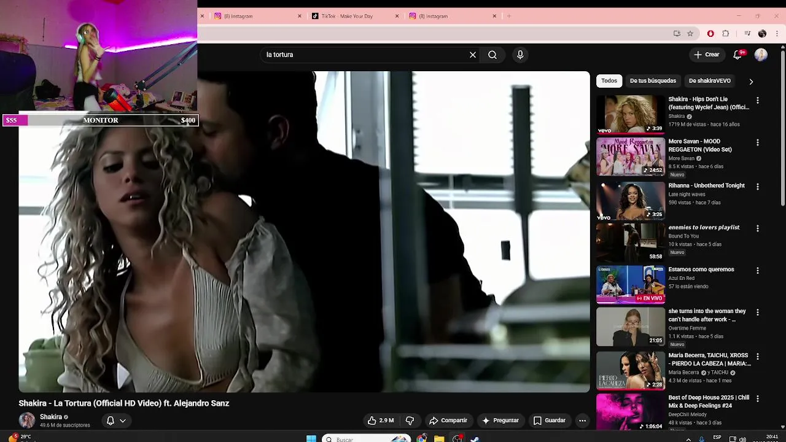Open the Shakira channel name link
This screenshot has height=442, width=786.
tap(51, 417)
